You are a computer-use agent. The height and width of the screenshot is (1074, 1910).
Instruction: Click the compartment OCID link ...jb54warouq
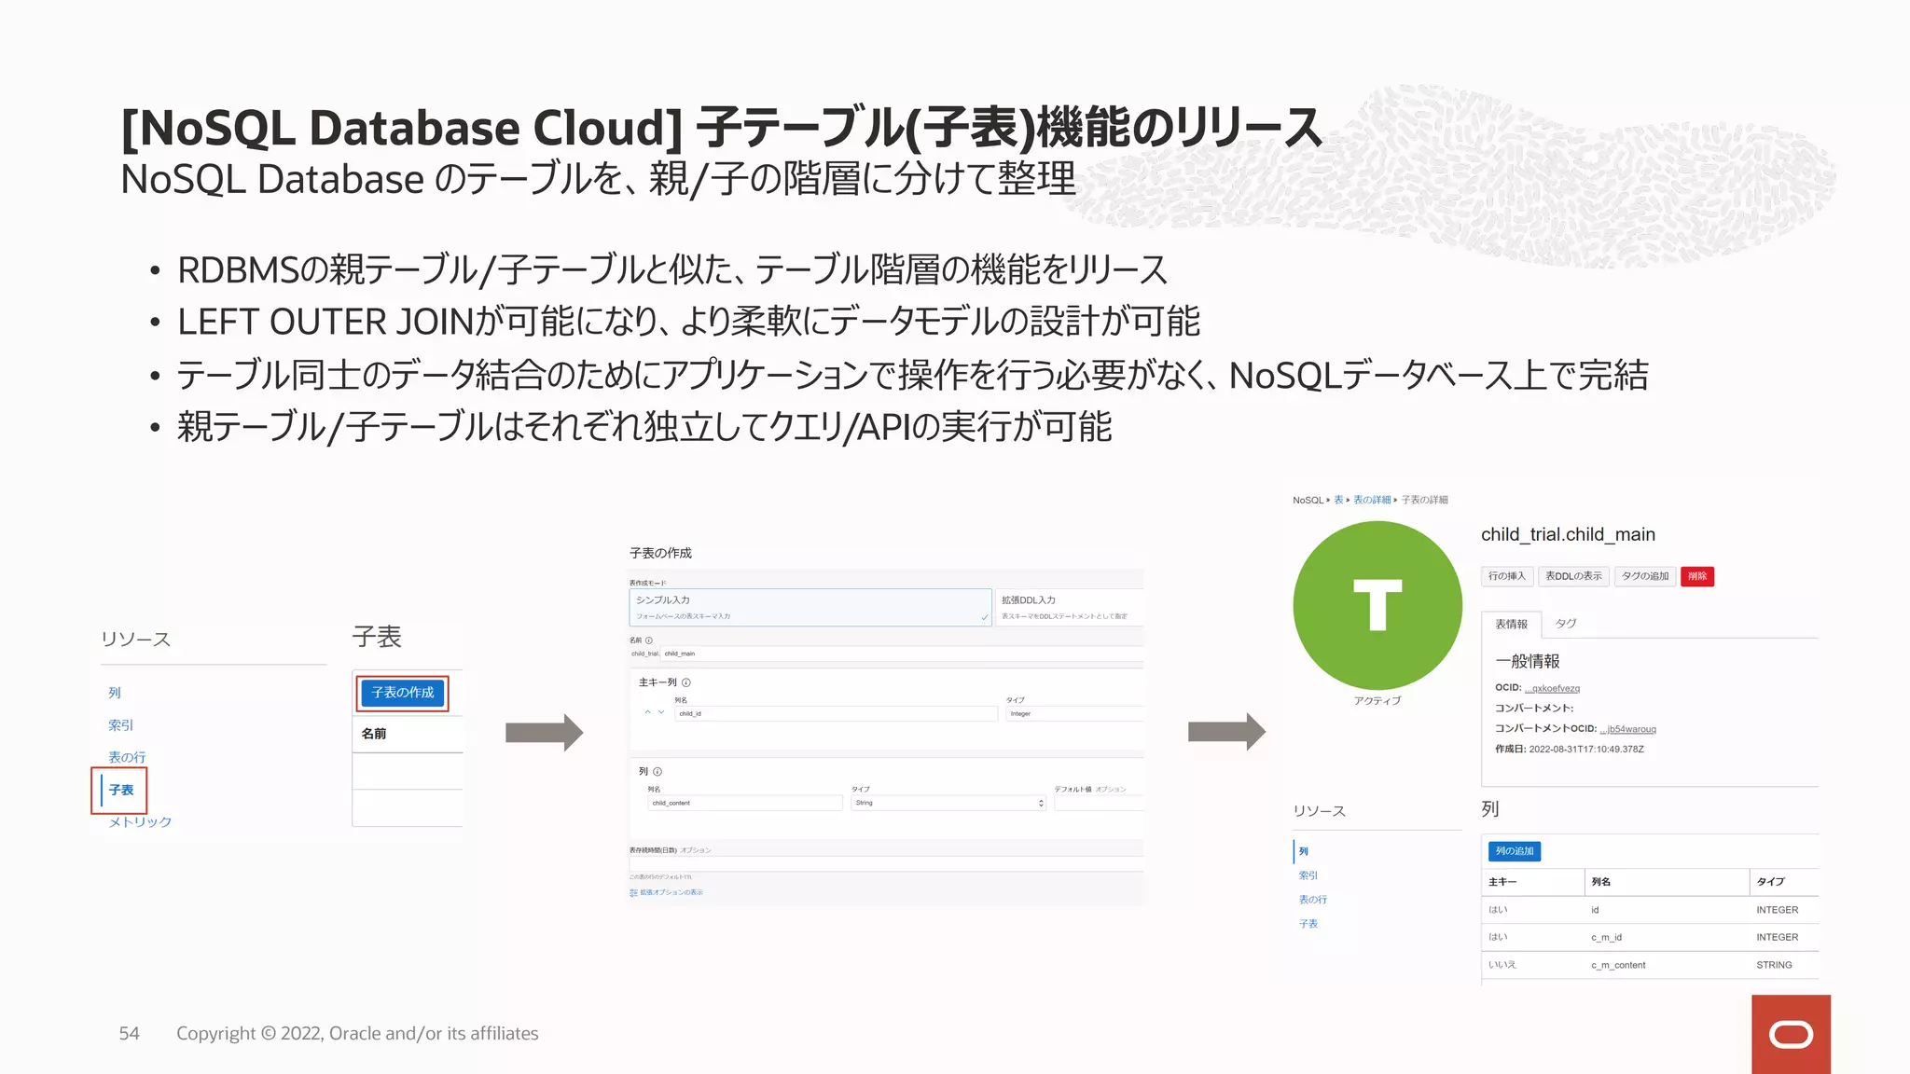(x=1628, y=729)
